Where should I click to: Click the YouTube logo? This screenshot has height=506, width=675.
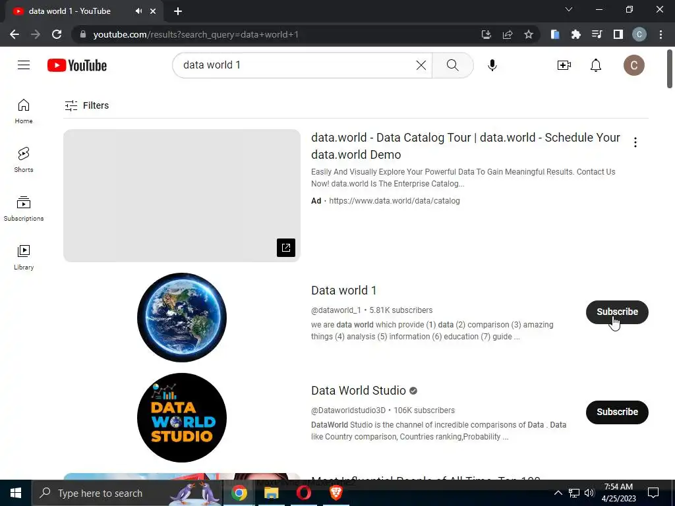point(77,65)
